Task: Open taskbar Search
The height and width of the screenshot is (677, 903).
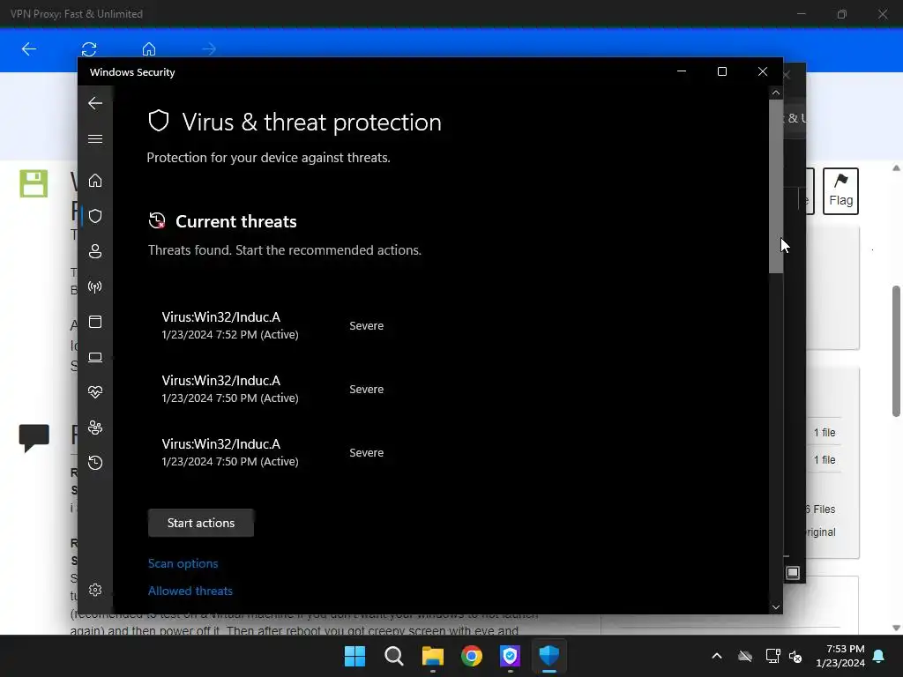Action: (x=394, y=656)
